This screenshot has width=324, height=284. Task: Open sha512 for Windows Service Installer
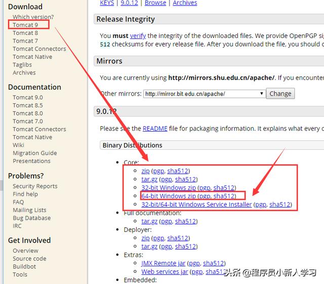tap(280, 205)
